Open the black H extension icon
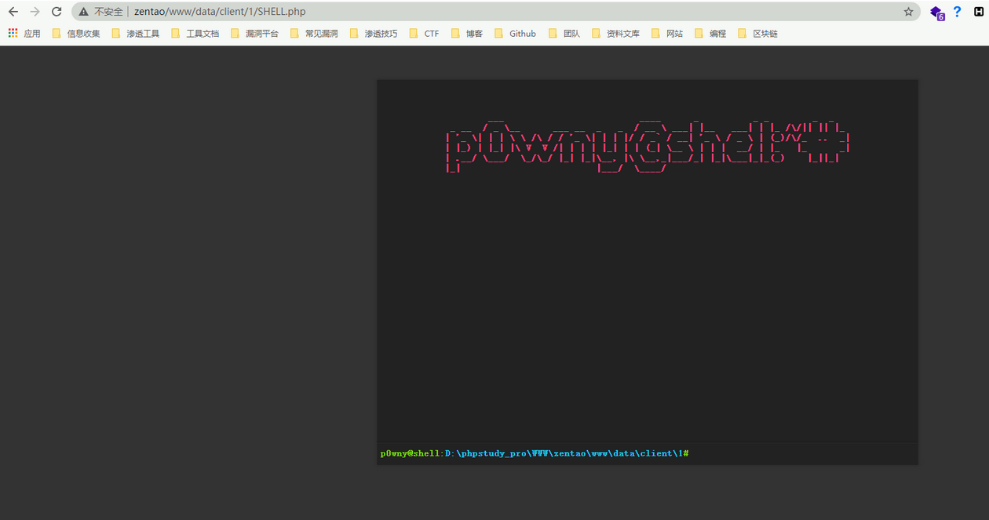The width and height of the screenshot is (989, 520). pos(977,11)
